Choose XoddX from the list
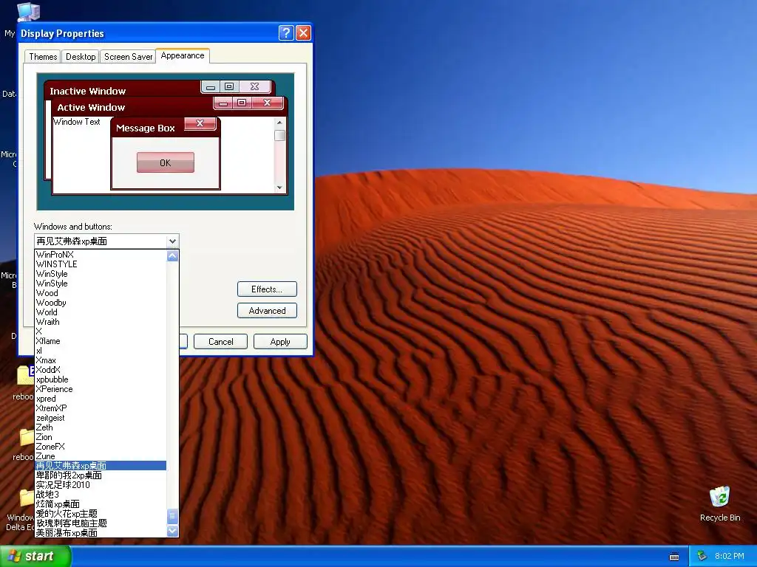Screen dimensions: 757x567 (101, 370)
